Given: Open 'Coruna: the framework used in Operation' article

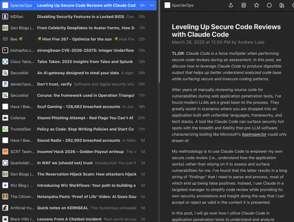Looking at the screenshot, I should point(86,95).
